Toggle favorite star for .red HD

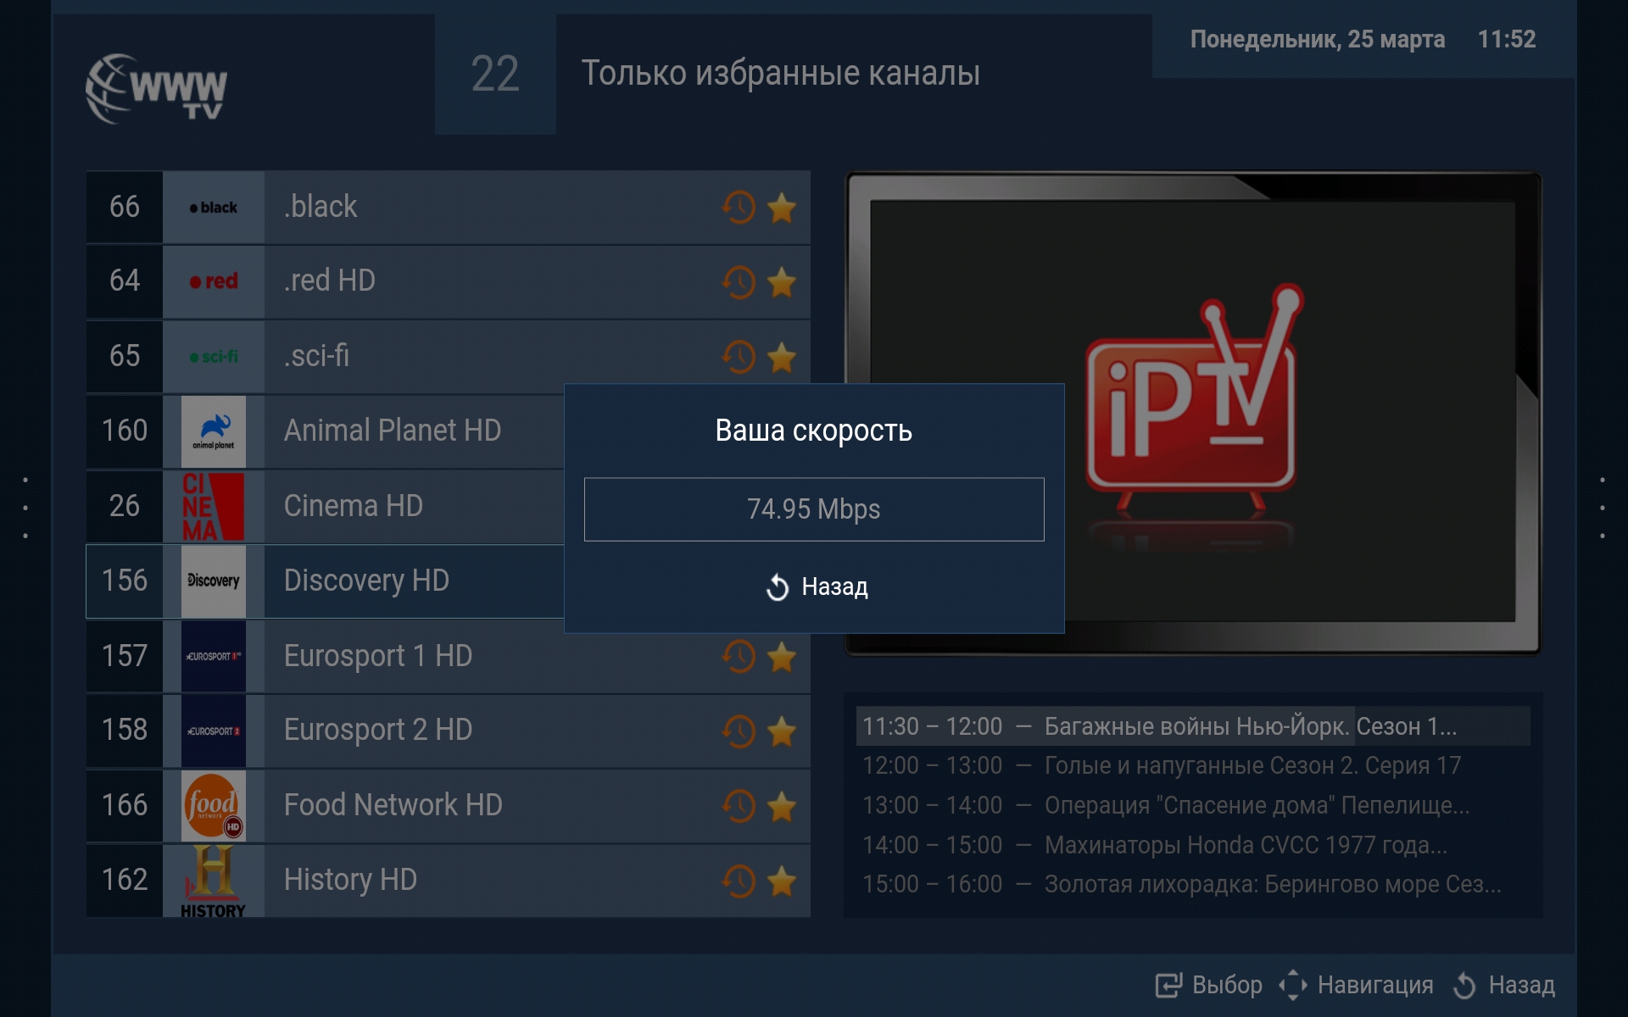(781, 282)
